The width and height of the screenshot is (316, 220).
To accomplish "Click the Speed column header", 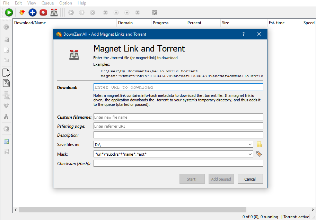I will (309, 23).
